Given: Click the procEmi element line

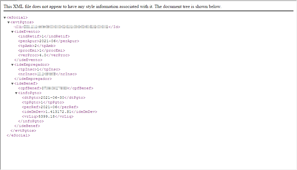Looking at the screenshot, I should click(x=42, y=51).
